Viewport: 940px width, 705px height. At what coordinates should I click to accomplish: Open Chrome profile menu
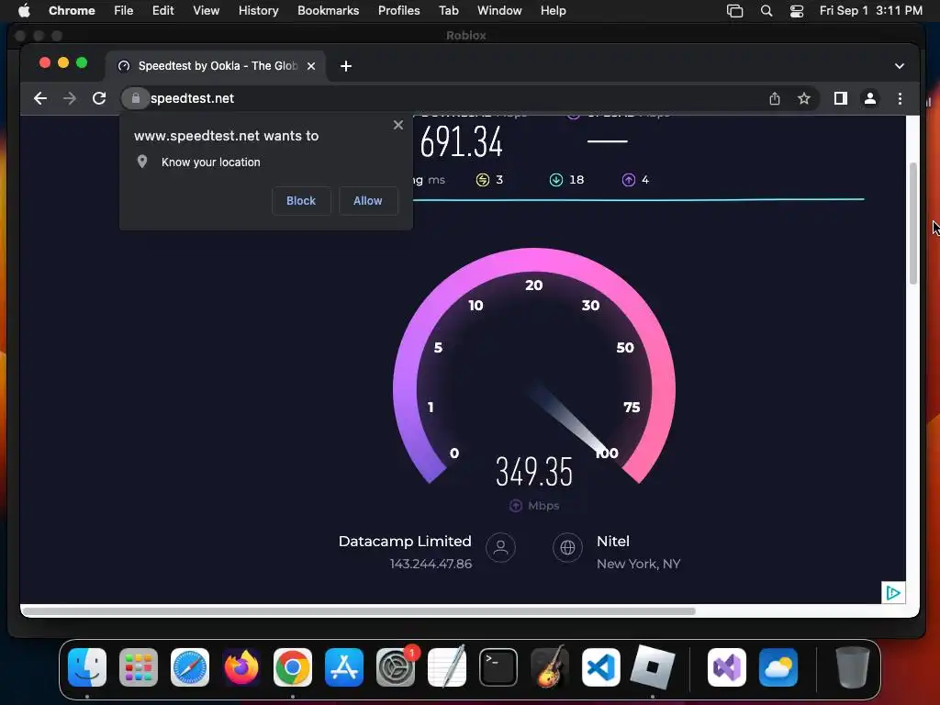point(870,98)
